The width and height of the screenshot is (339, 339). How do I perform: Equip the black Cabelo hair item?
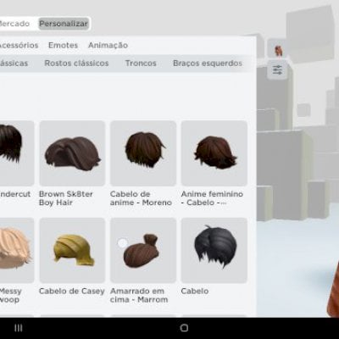(x=214, y=250)
